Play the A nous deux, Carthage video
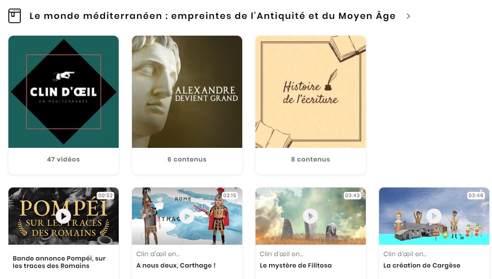The image size is (492, 279). (187, 216)
